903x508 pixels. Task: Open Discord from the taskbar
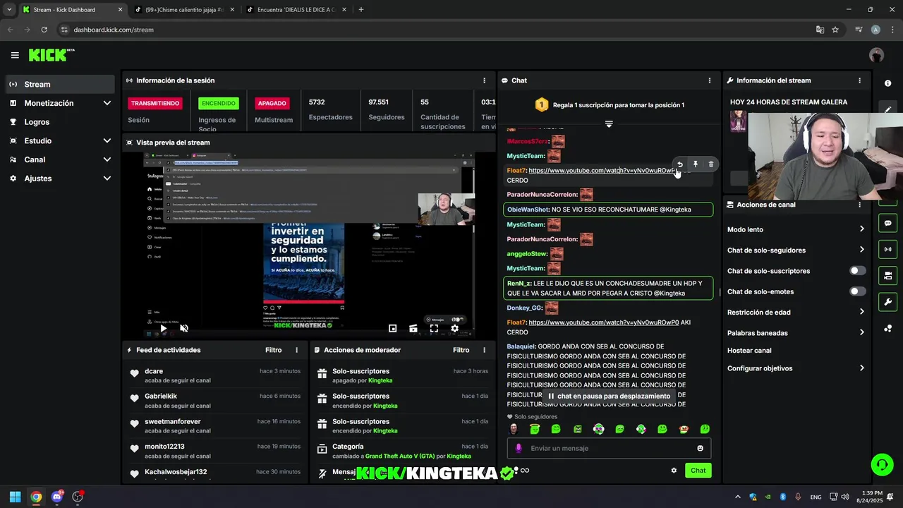57,497
